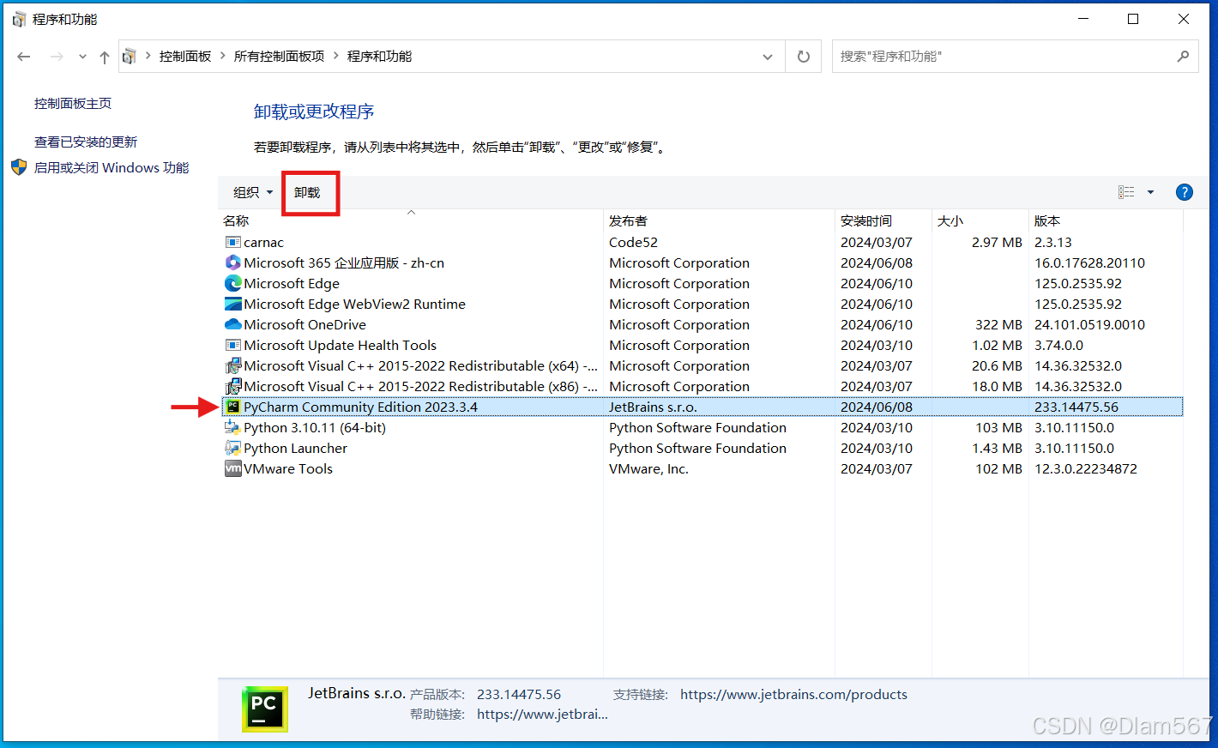Select Microsoft Edge WebView2 Runtime name

click(354, 305)
